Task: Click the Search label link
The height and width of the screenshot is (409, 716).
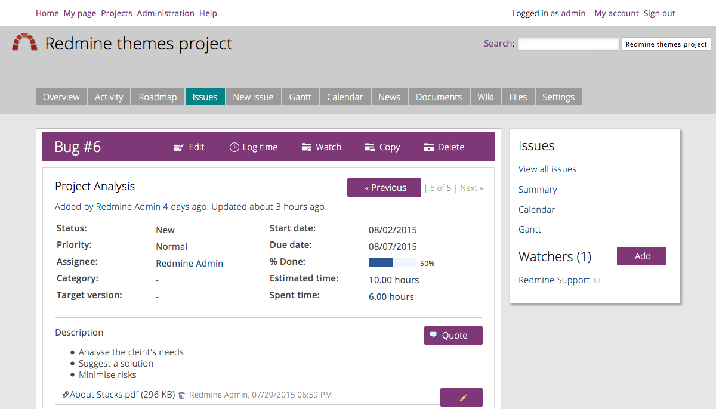Action: [498, 43]
